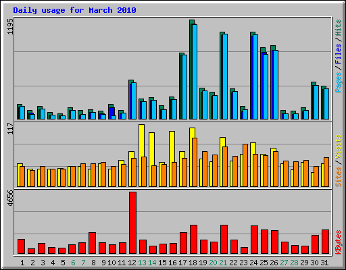Click the 1195 value on the top axis
Viewport: 346px width, 270px height.
10,26
